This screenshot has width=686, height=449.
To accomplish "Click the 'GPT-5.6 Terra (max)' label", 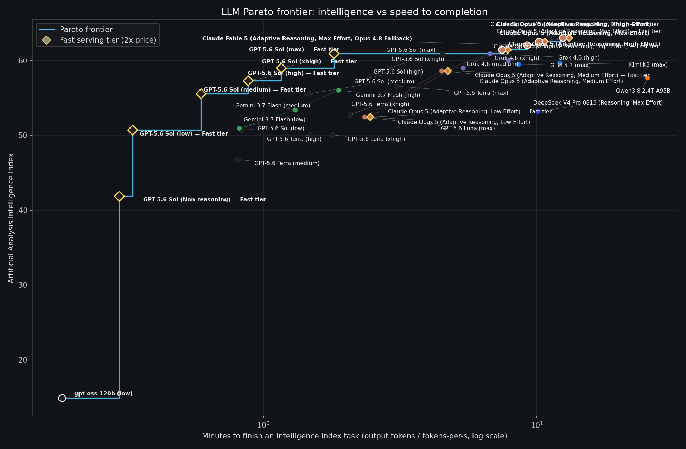I will 481,93.
